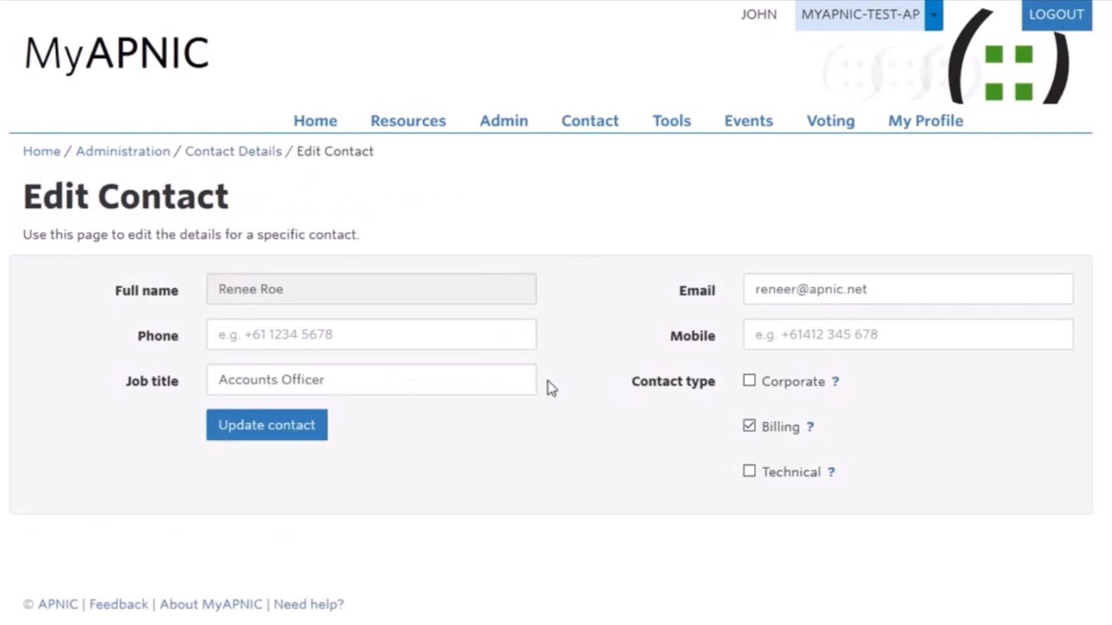Go to Home in the breadcrumb
Viewport: 1112px width, 625px height.
click(x=42, y=151)
